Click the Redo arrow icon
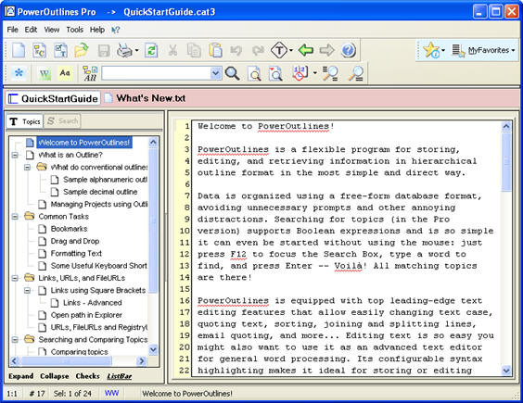 coord(258,51)
